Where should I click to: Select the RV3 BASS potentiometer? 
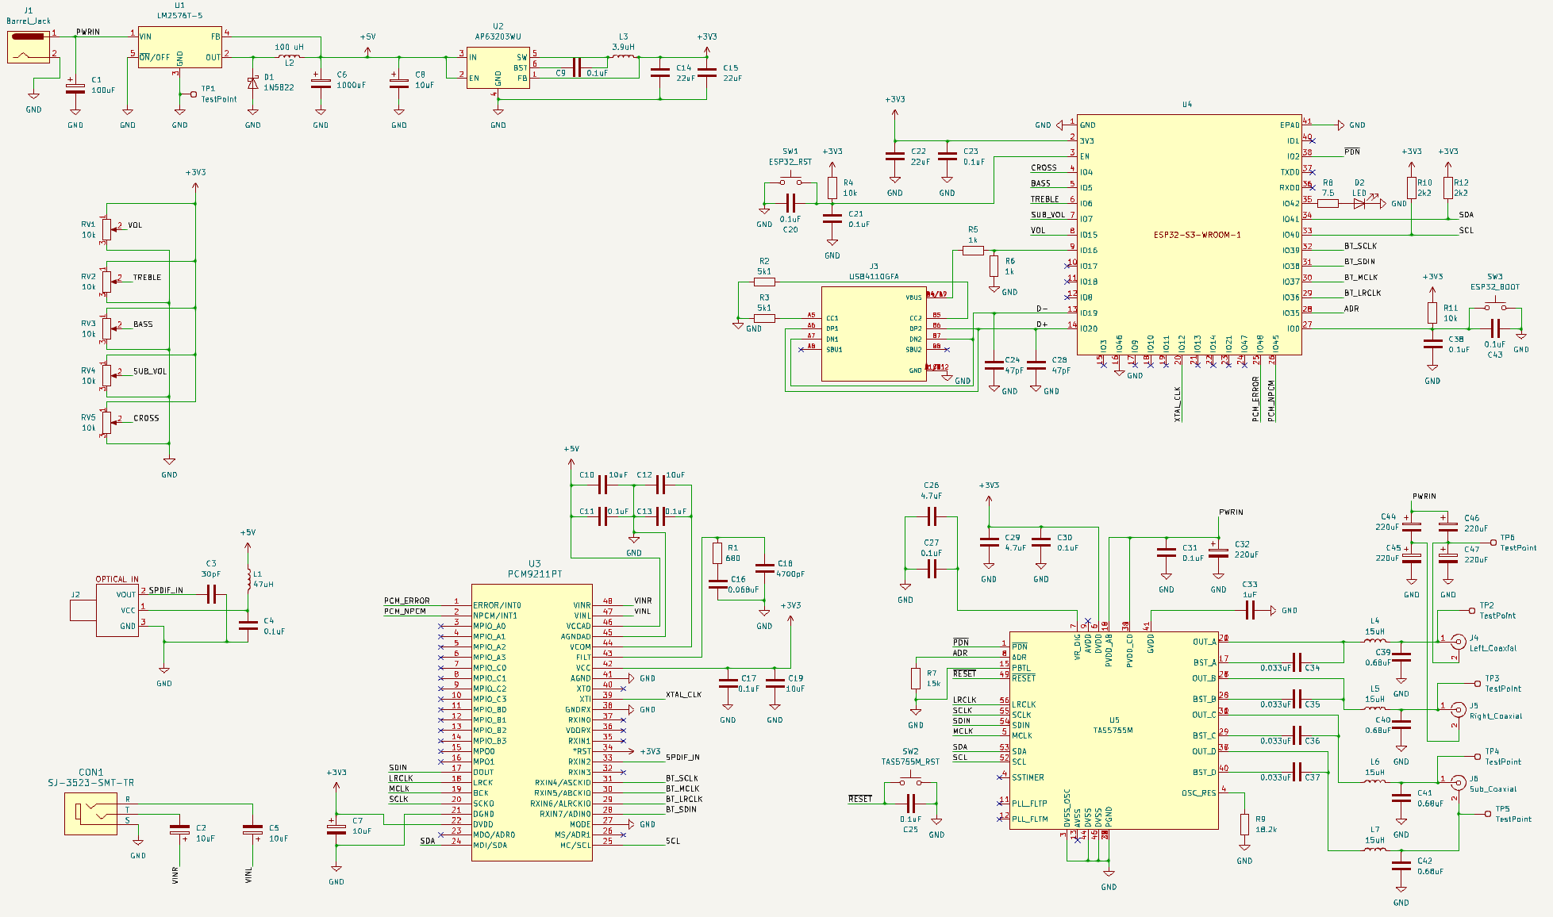[107, 329]
